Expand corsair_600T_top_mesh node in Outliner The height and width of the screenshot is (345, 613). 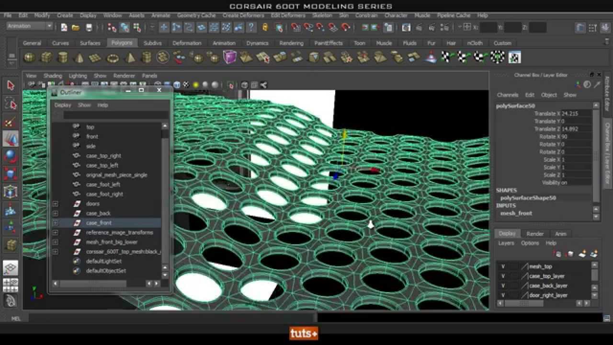coord(56,252)
